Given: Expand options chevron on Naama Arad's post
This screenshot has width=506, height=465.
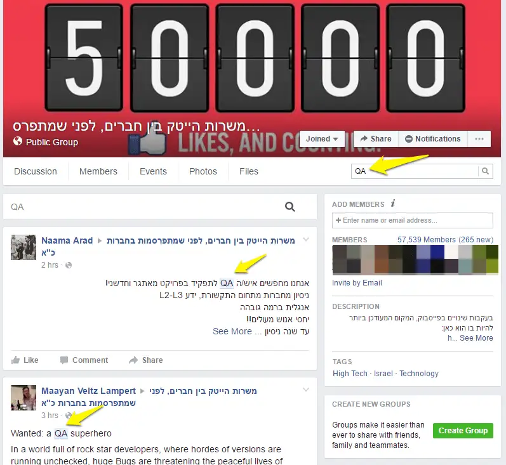Looking at the screenshot, I should tap(306, 240).
